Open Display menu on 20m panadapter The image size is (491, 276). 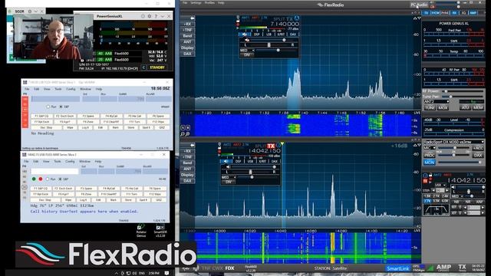(187, 175)
